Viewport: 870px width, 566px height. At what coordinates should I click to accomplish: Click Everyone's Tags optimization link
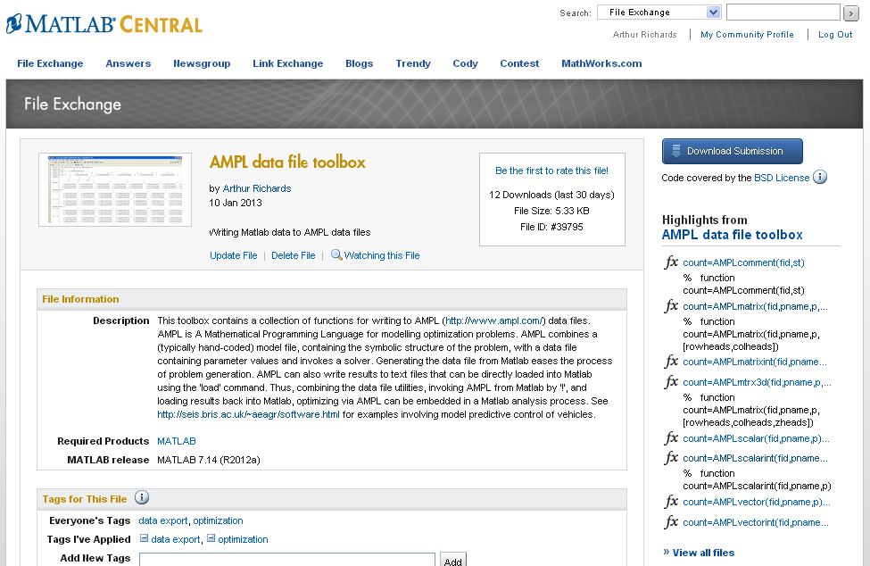pyautogui.click(x=218, y=520)
